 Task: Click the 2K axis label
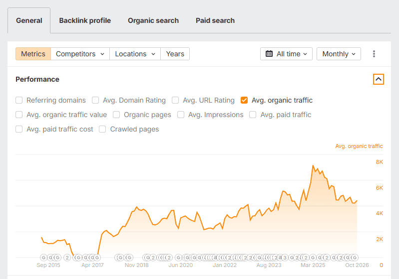pos(380,239)
